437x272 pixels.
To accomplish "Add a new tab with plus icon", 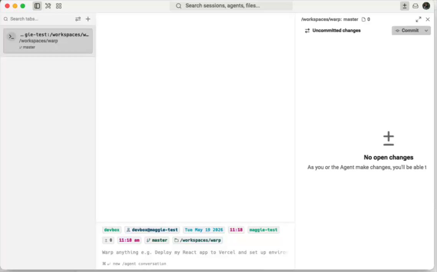I will click(x=88, y=19).
